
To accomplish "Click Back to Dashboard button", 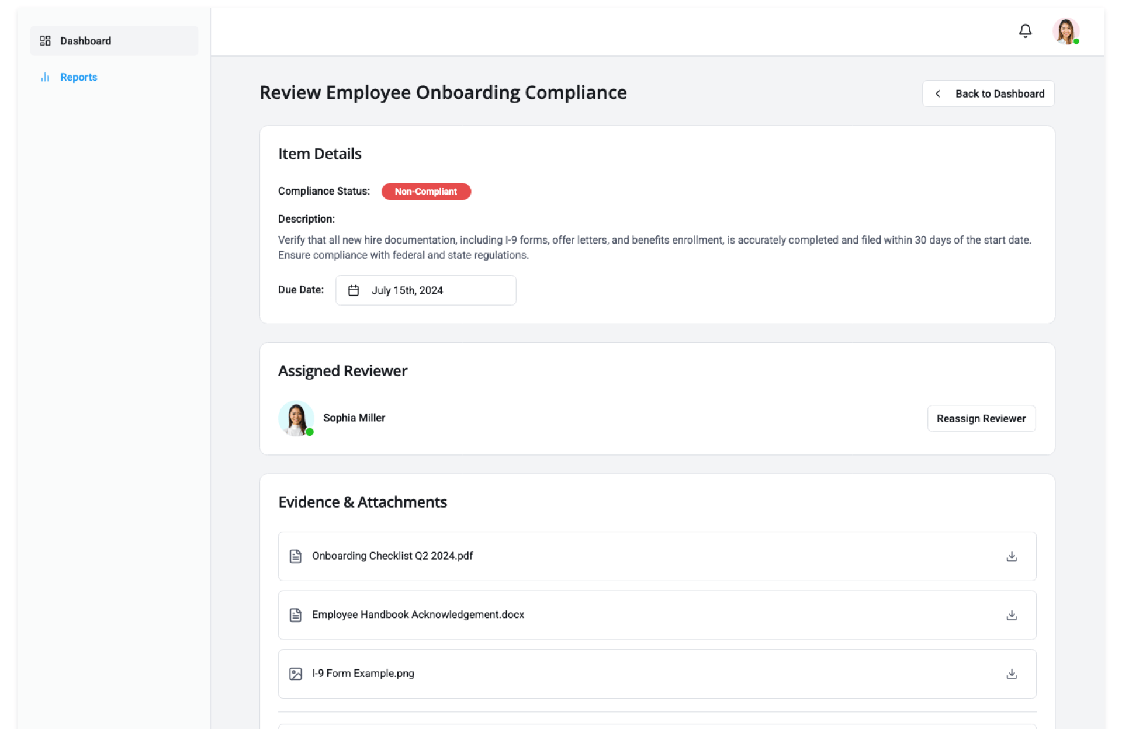I will [988, 93].
